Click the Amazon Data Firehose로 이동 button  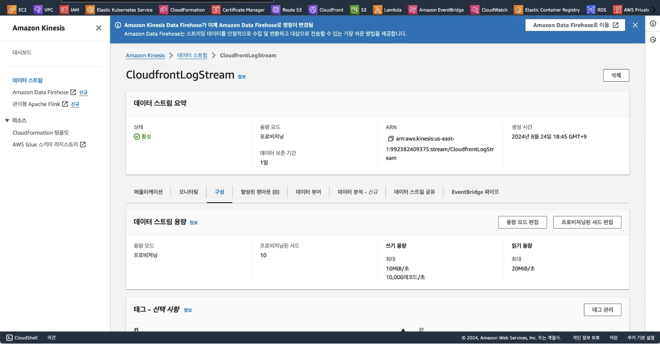pyautogui.click(x=575, y=25)
